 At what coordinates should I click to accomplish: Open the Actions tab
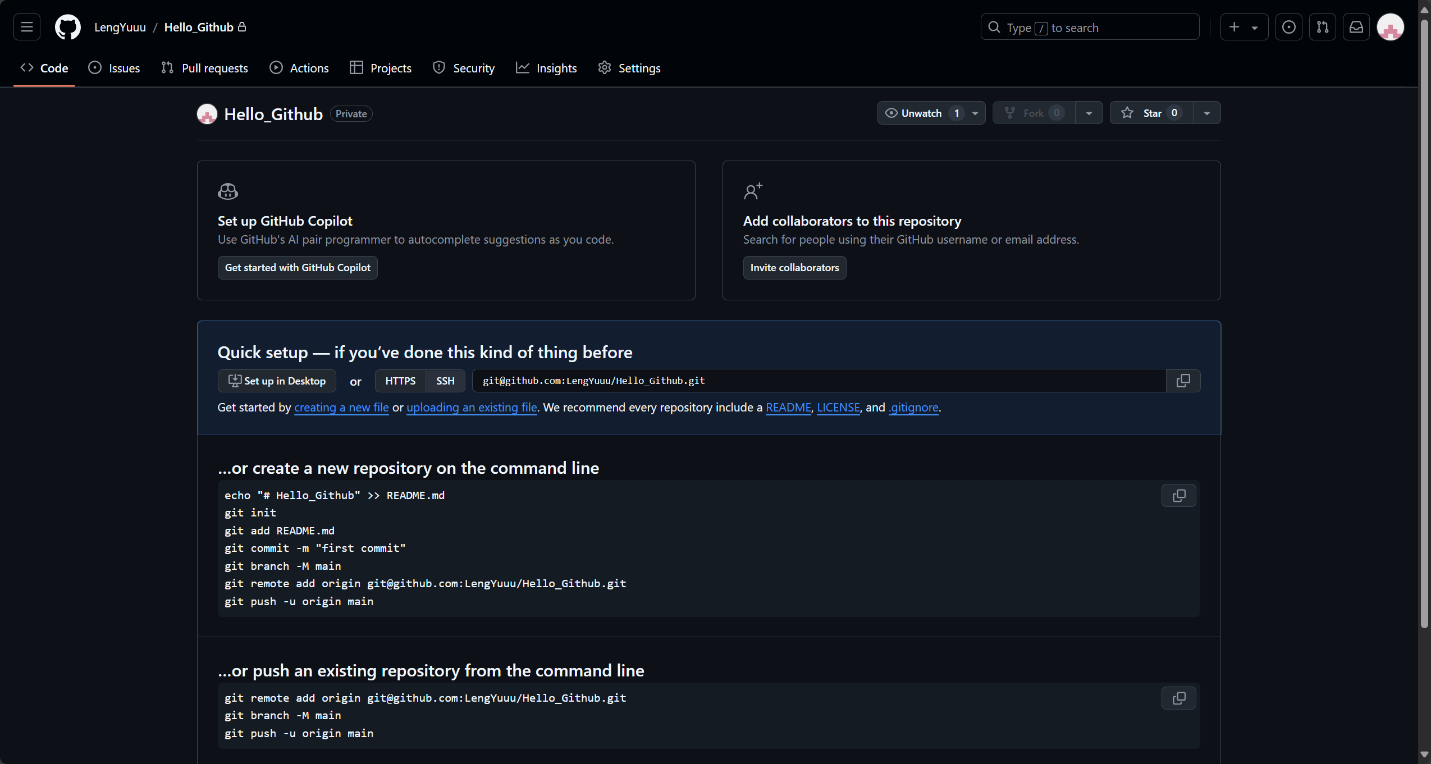click(299, 68)
